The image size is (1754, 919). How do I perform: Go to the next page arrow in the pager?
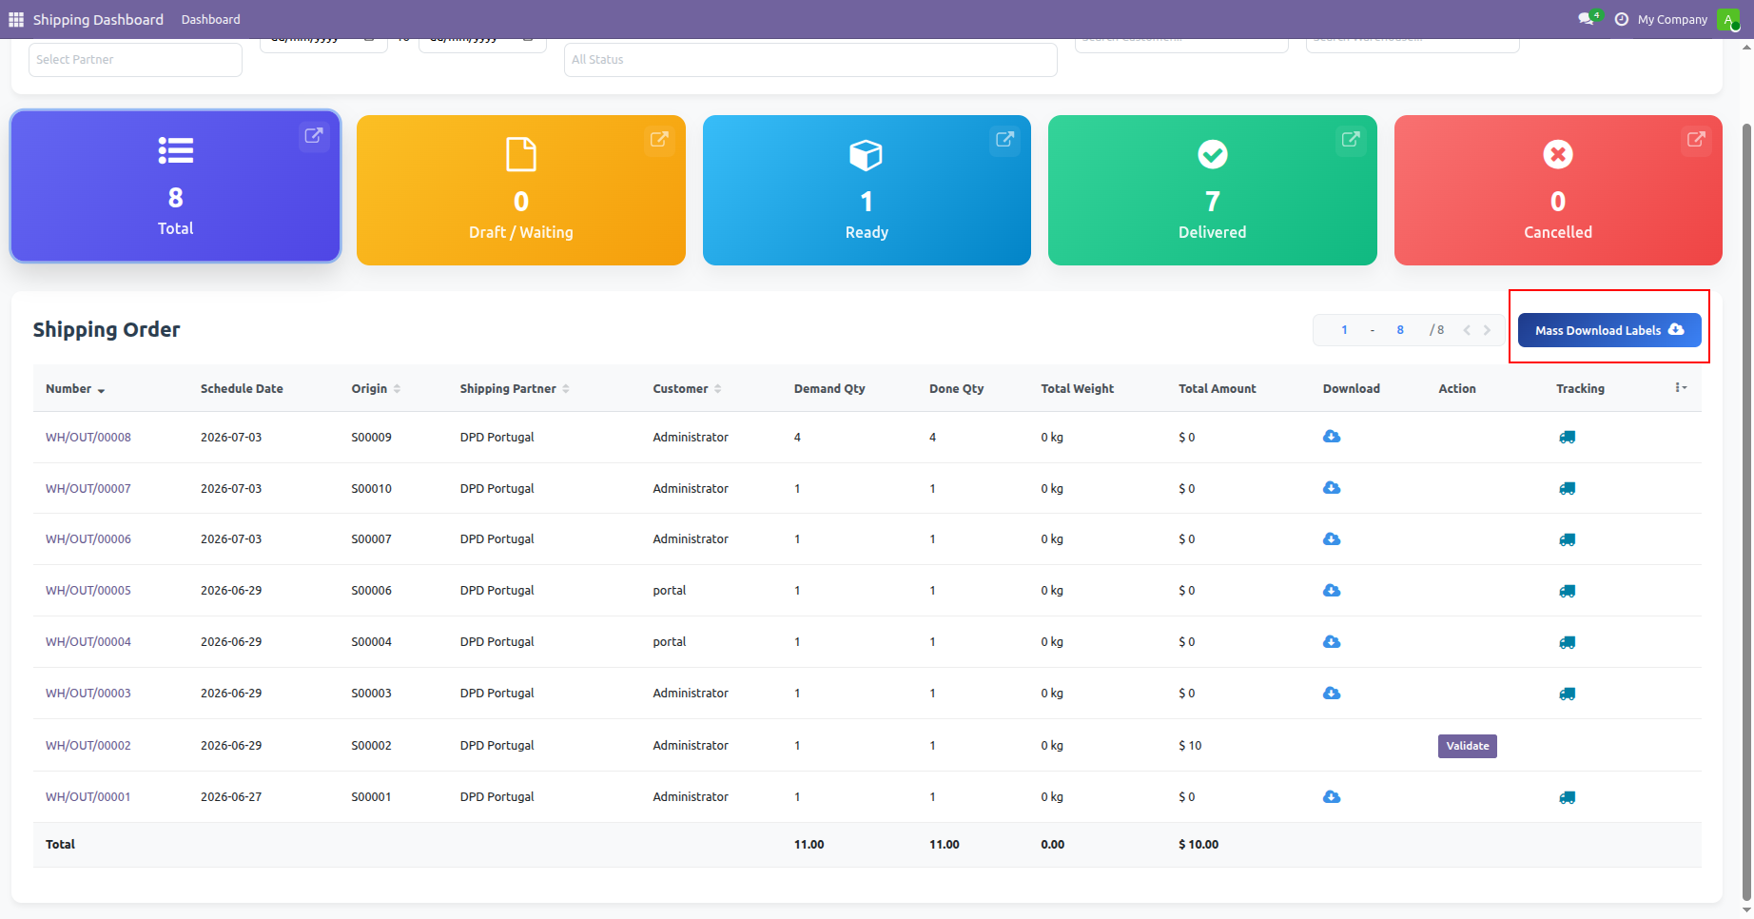point(1487,330)
